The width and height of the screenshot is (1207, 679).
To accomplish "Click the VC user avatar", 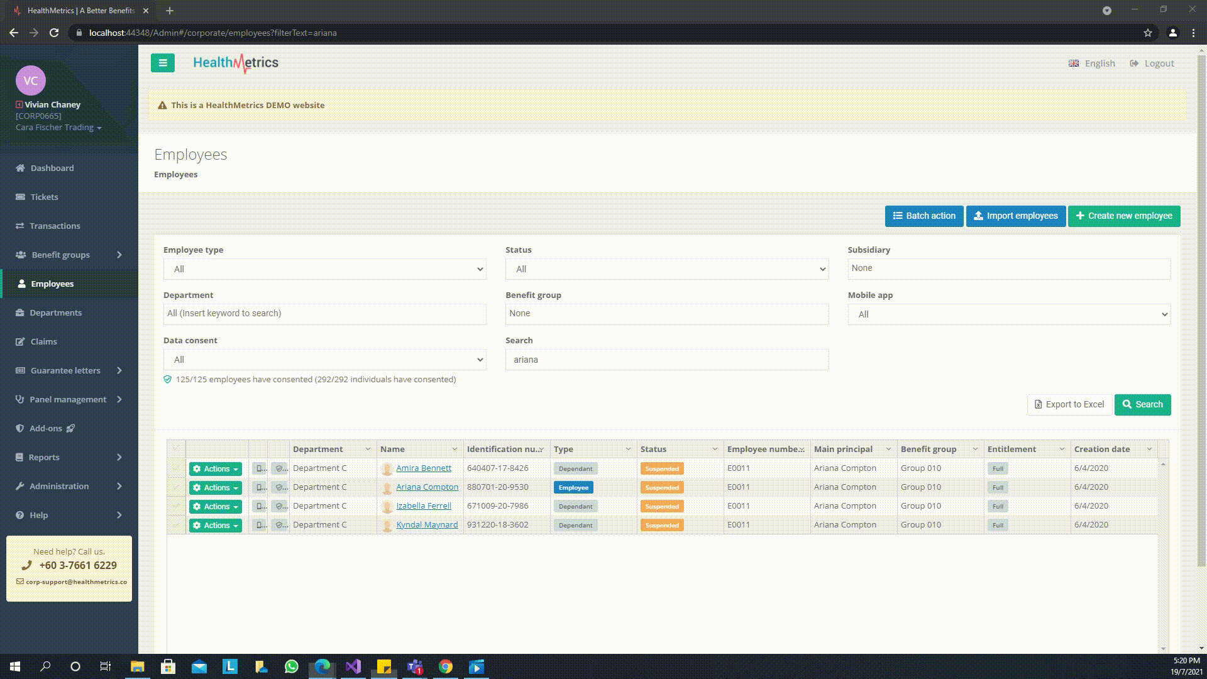I will 30,80.
